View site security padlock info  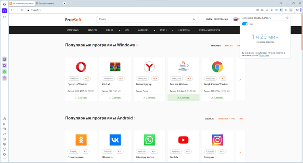coord(28,10)
